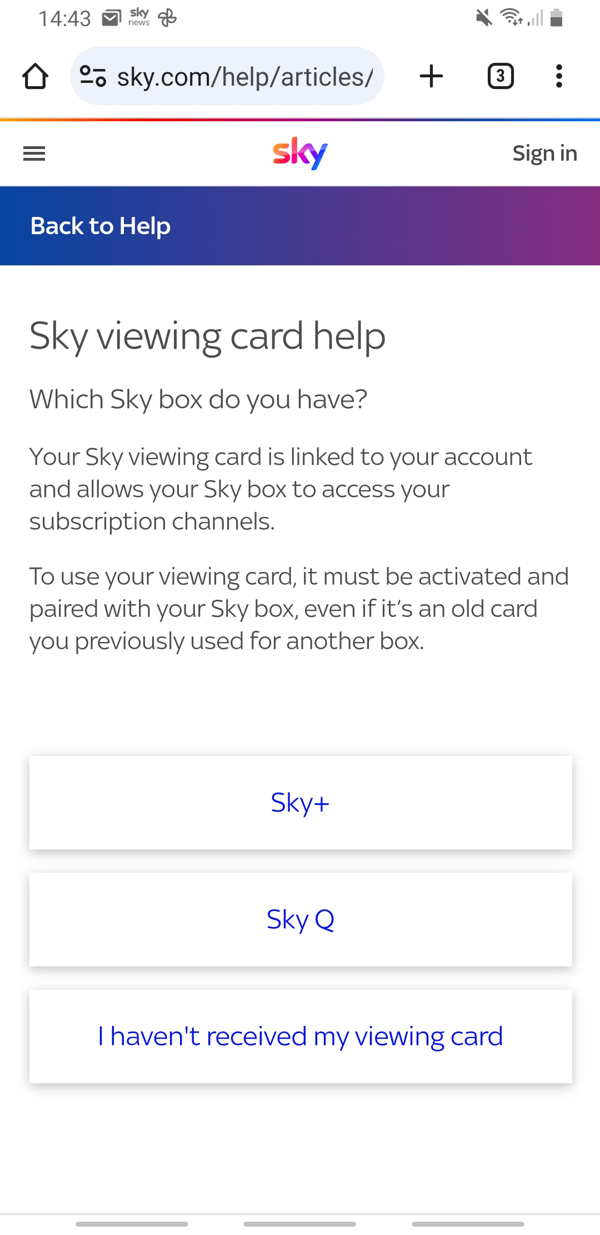Tap the Sky News notification icon
The height and width of the screenshot is (1235, 600).
139,17
